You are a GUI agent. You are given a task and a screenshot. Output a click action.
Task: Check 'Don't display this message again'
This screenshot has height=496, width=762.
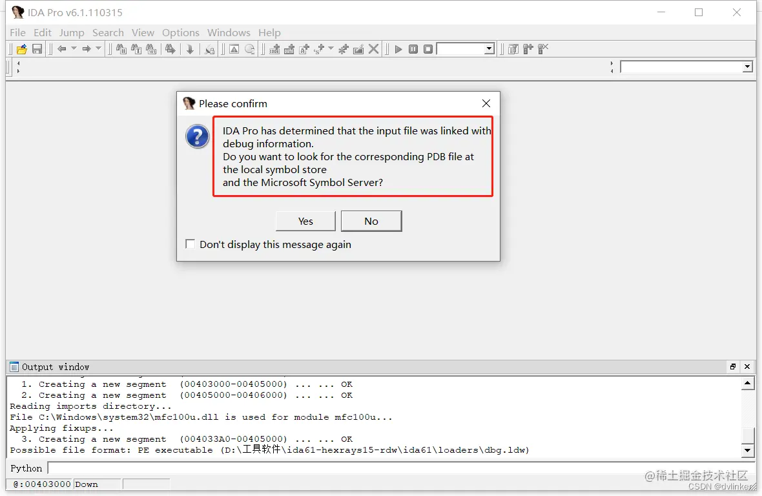190,244
